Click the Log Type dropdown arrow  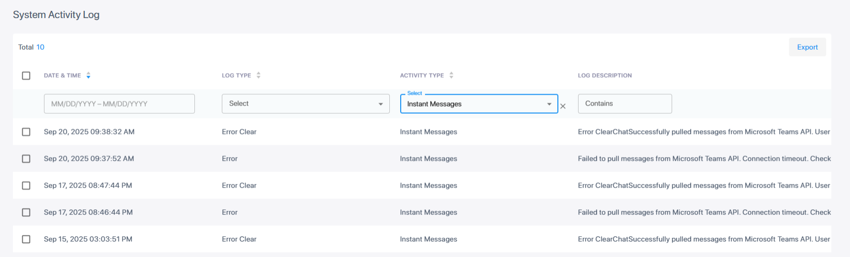pos(381,104)
